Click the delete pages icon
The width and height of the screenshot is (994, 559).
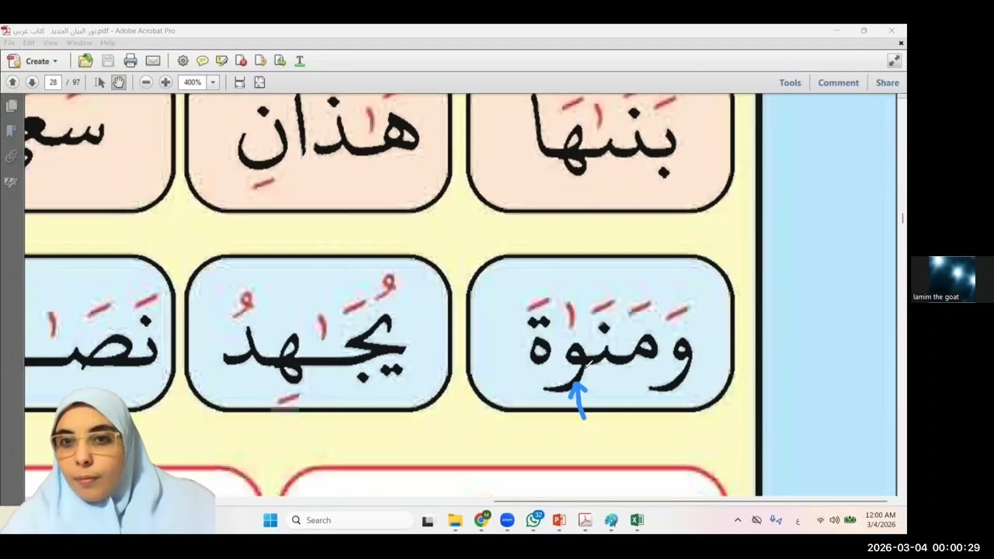(241, 61)
